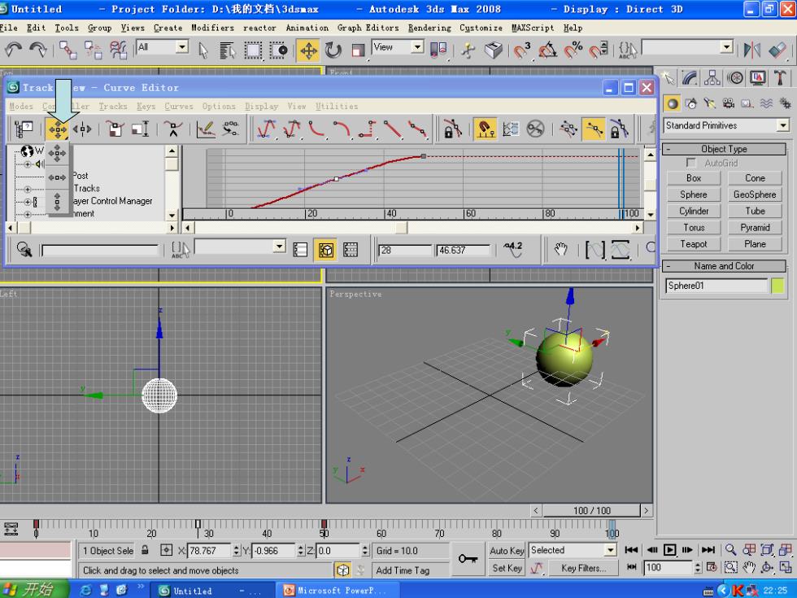
Task: Open the Rendering menu
Action: click(x=429, y=28)
